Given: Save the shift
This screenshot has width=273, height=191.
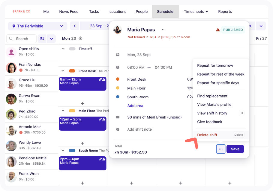Looking at the screenshot, I should point(235,149).
